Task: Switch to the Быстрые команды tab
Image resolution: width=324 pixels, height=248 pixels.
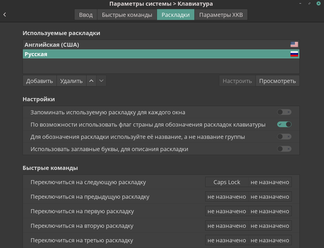Action: click(x=127, y=15)
